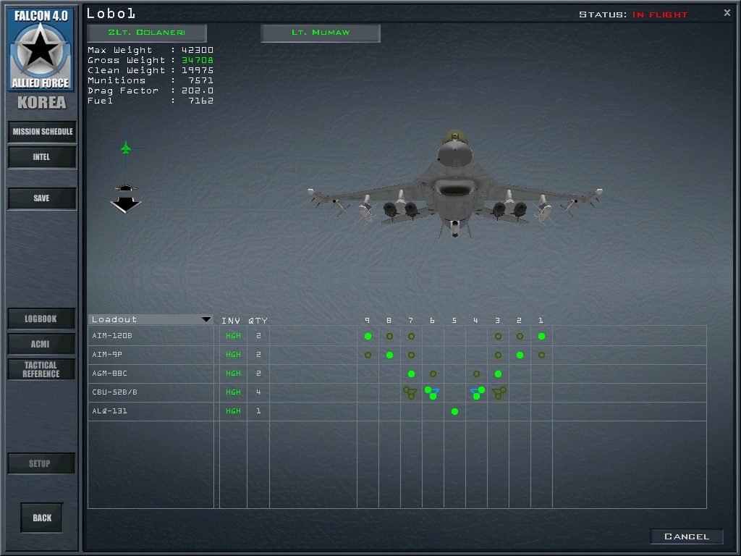Image resolution: width=741 pixels, height=556 pixels.
Task: Open the Tactical Reference
Action: pyautogui.click(x=41, y=369)
